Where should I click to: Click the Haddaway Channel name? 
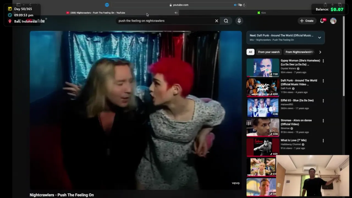(291, 144)
